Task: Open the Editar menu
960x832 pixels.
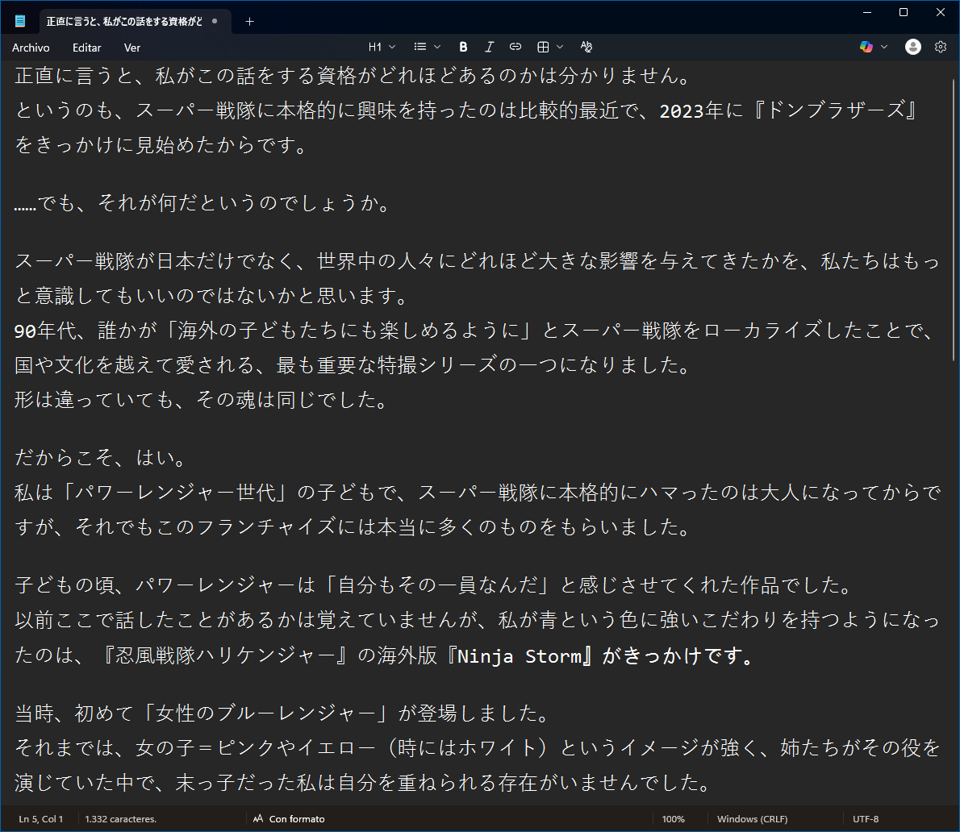Action: (86, 48)
